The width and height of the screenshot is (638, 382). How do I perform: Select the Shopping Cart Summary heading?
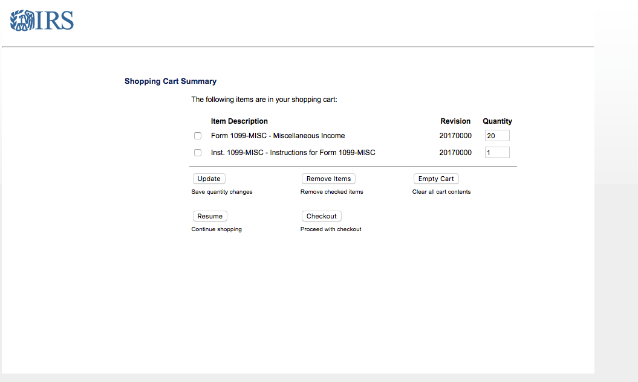point(171,81)
